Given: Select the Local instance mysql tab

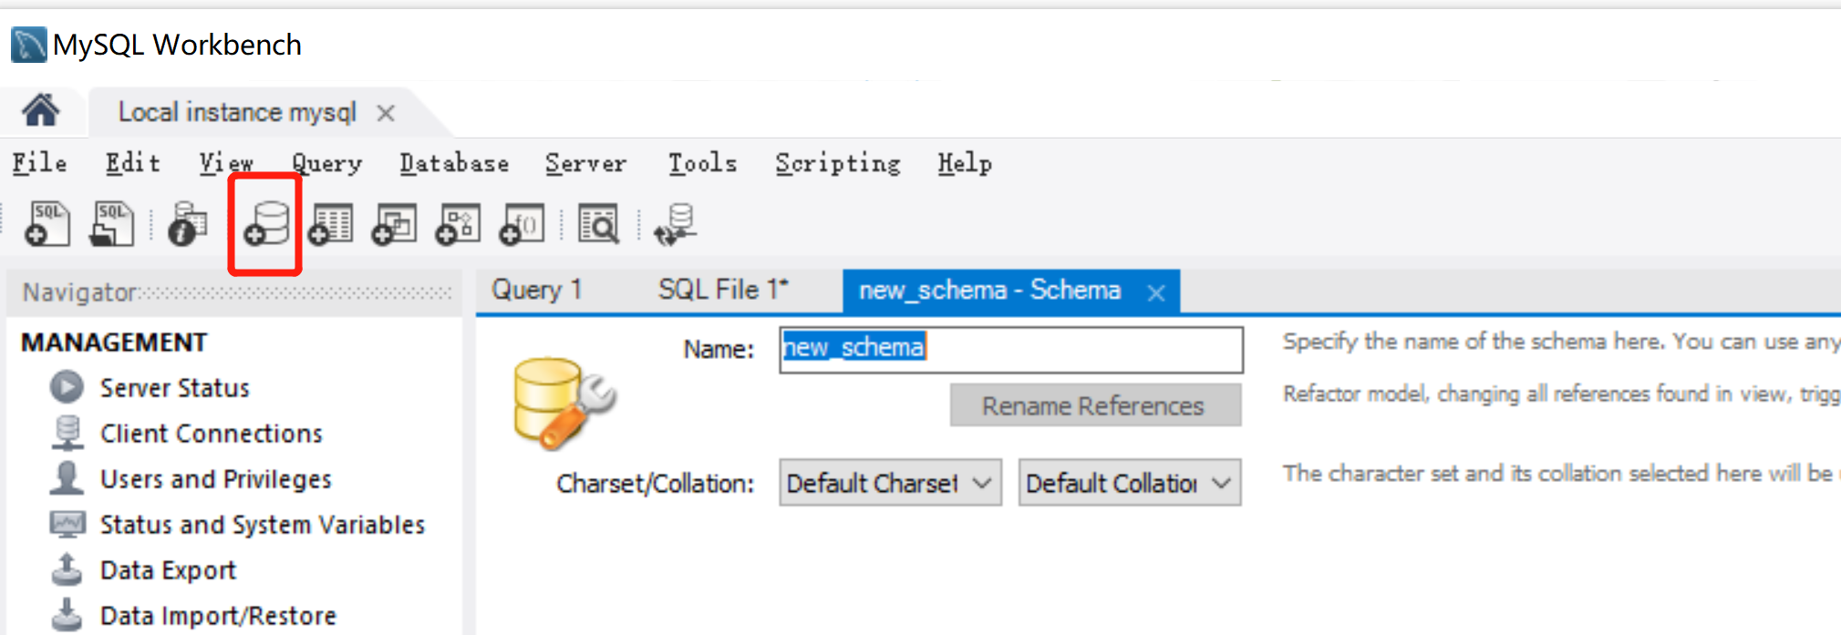Looking at the screenshot, I should tap(237, 112).
